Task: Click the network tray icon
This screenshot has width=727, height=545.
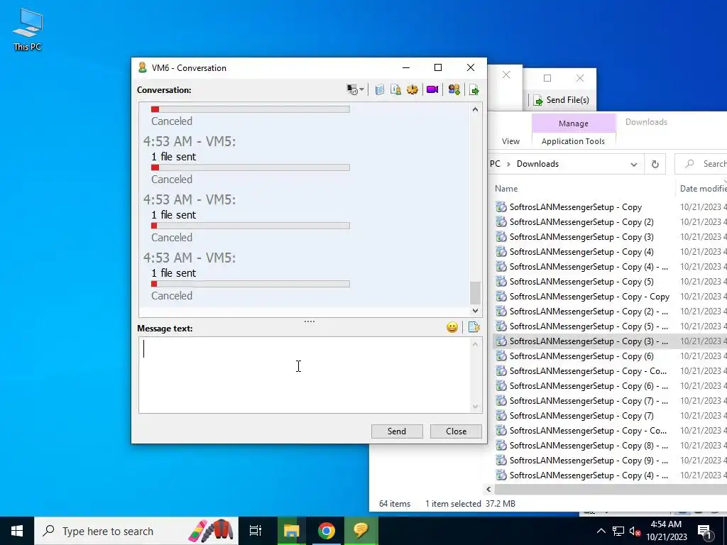Action: tap(618, 531)
